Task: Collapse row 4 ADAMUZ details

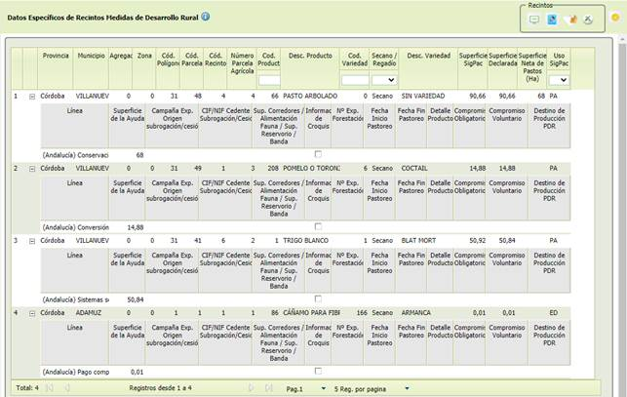Action: [31, 312]
